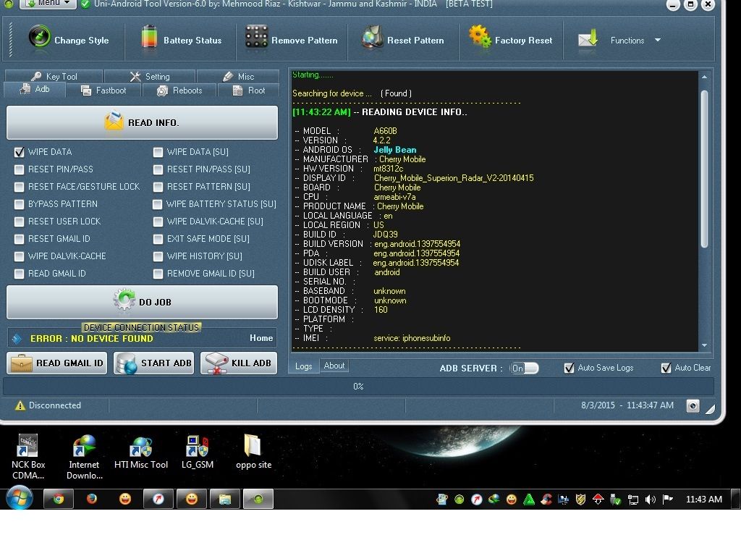Viewport: 741px width, 556px height.
Task: Check REMOVE GMAIL ID [SU] option
Action: coord(158,274)
